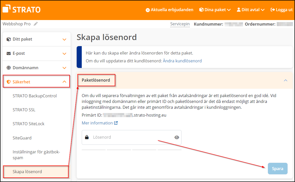Click the pencil icon beside Webbshop Pro

[x=36, y=24]
